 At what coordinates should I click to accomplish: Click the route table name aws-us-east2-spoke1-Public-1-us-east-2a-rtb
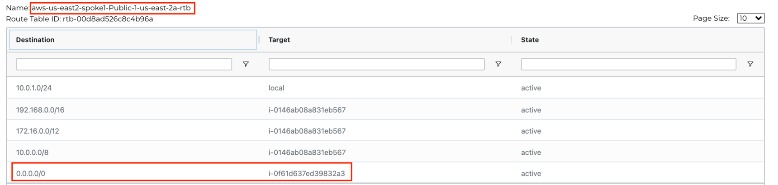[x=111, y=8]
